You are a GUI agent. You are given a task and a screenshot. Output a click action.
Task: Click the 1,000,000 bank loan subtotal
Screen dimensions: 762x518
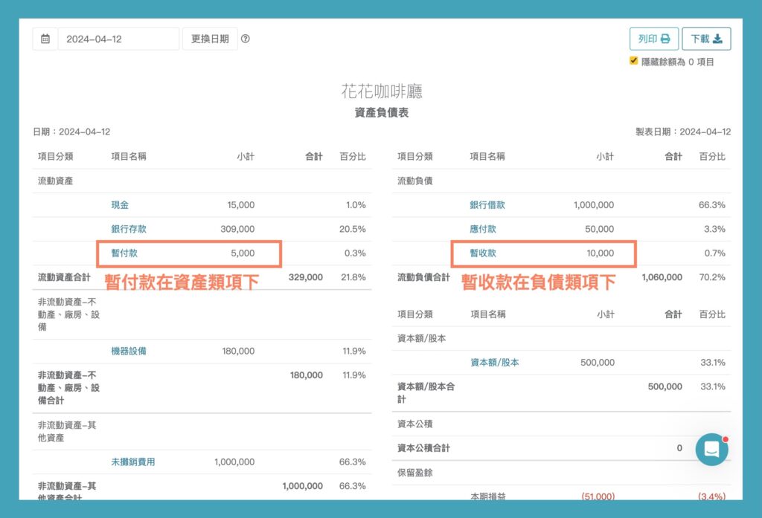coord(594,205)
